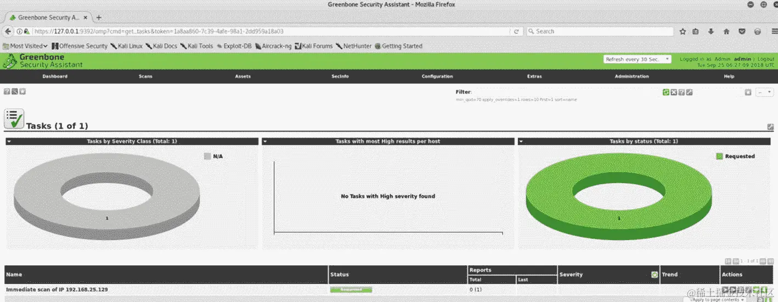Open Exploit-DB bookmark
The height and width of the screenshot is (302, 778).
tap(234, 46)
